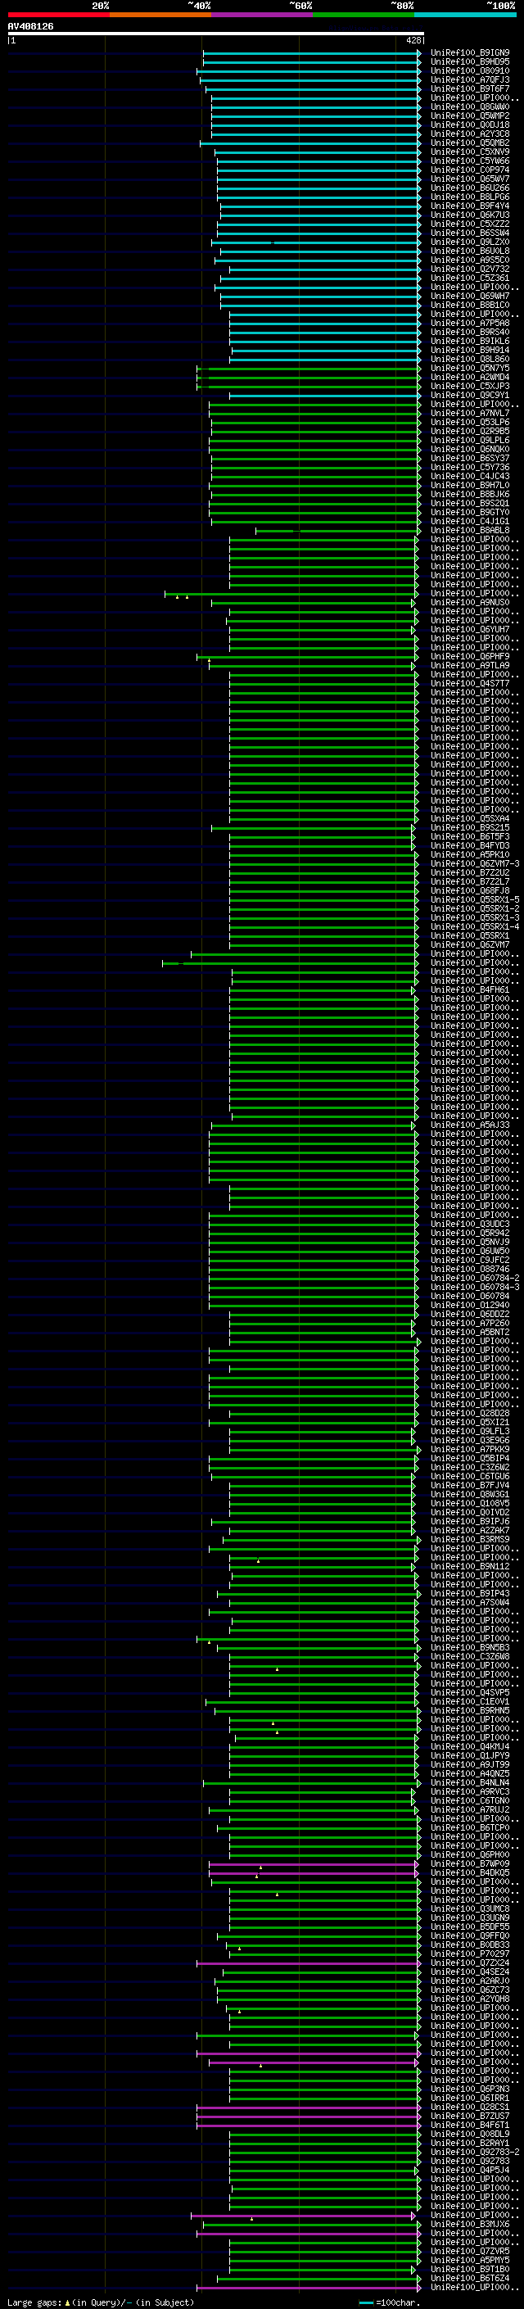Click the =100char. scale legend
Screen dimensions: 524x2309
tap(390, 2302)
